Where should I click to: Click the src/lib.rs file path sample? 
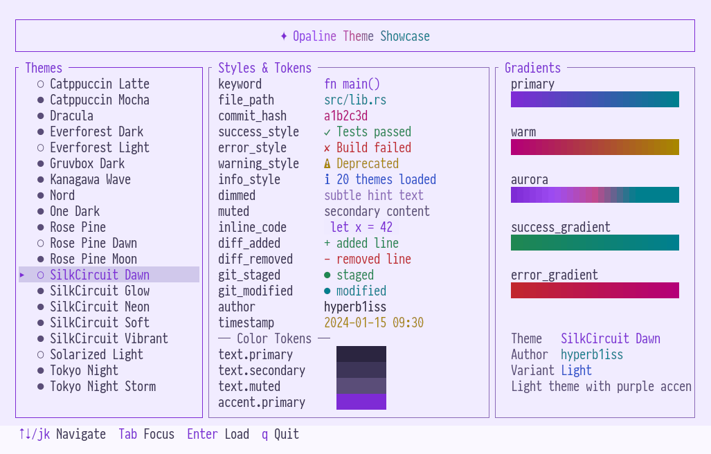pyautogui.click(x=355, y=100)
